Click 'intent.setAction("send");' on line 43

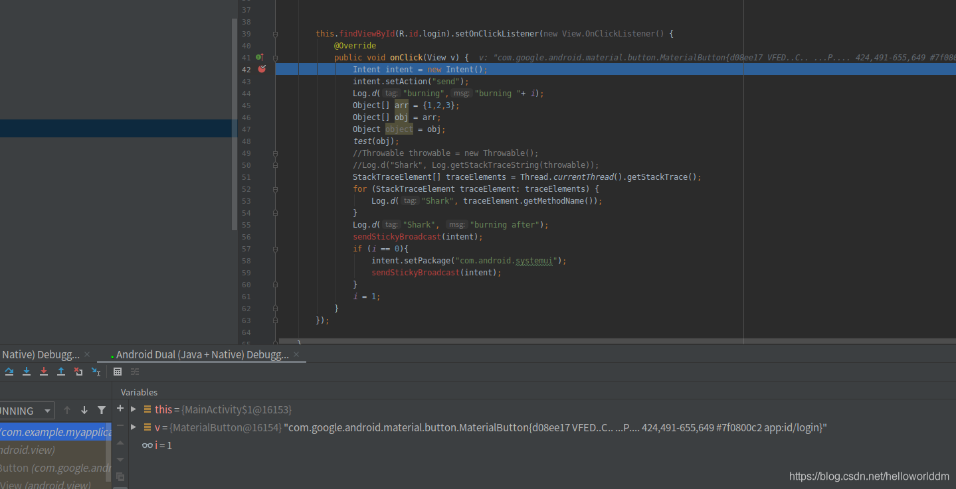tap(411, 82)
